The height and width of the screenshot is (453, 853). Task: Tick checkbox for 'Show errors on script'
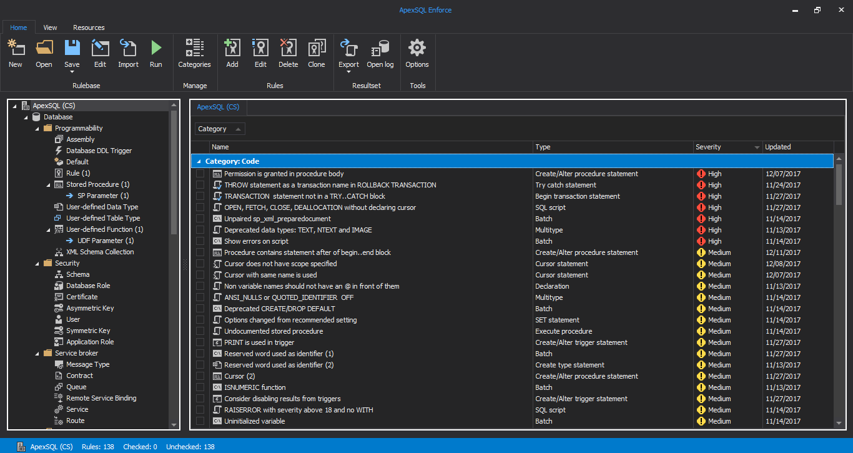click(x=200, y=241)
